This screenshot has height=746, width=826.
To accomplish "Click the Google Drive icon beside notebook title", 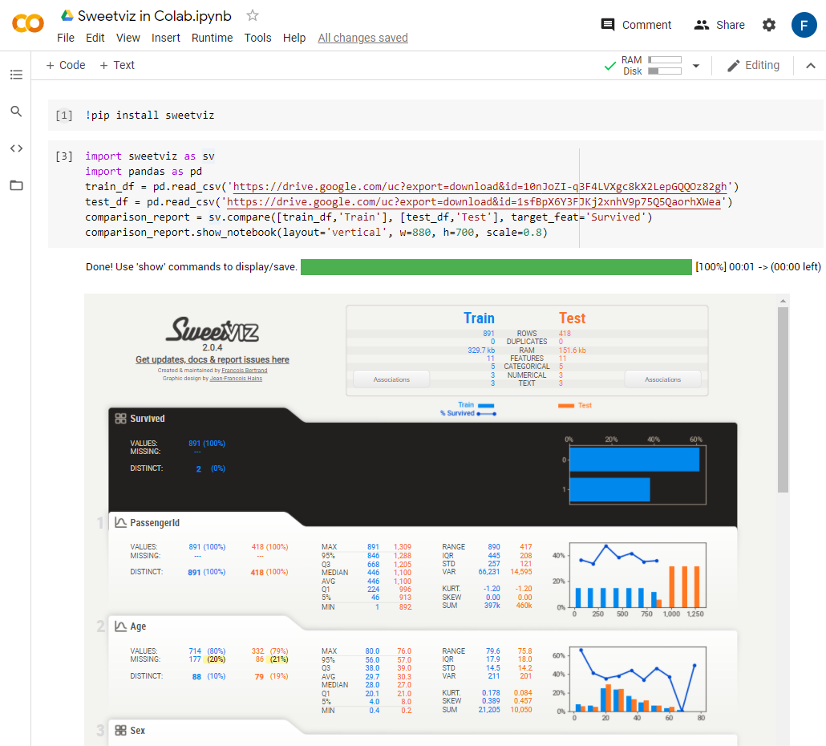I will pos(67,16).
